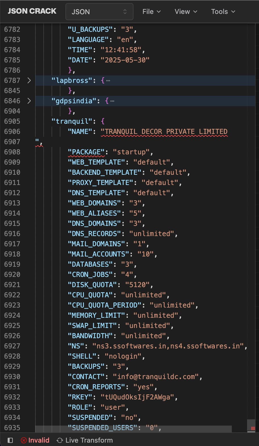Click the "BACKEND_TEMPLATE" key
Viewport: 259px width, 446px height.
coord(105,172)
